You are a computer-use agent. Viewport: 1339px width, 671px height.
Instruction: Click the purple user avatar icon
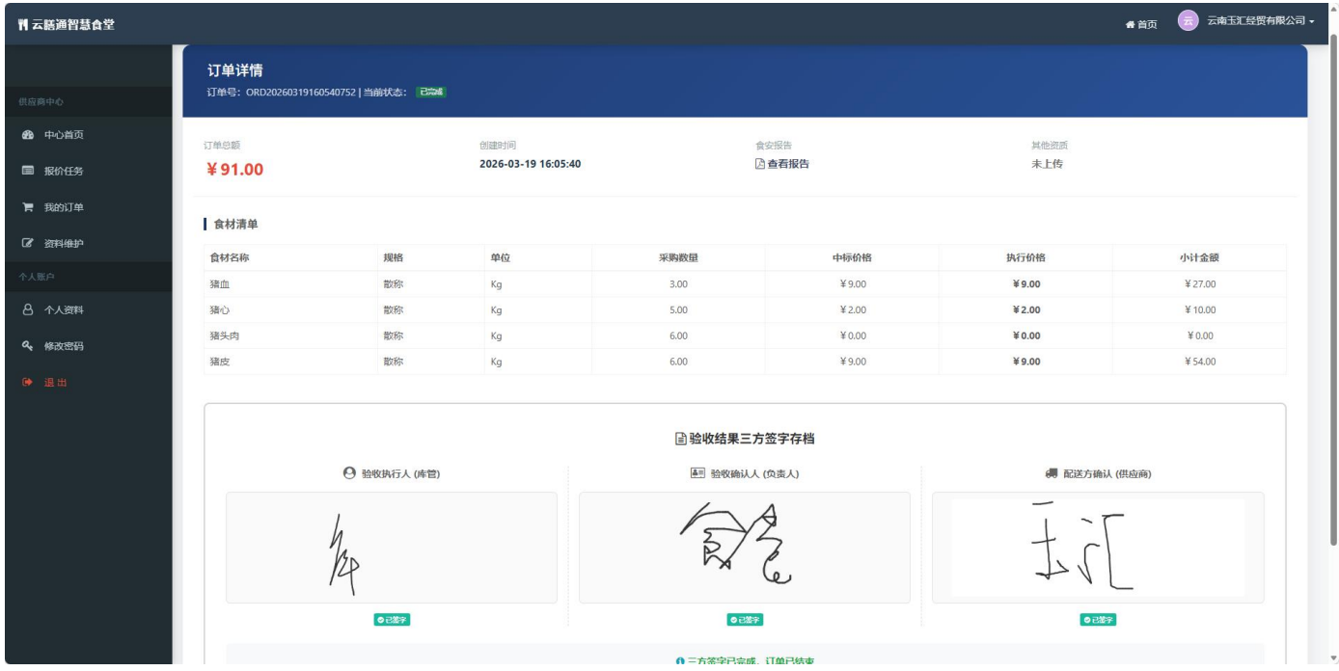coord(1189,21)
